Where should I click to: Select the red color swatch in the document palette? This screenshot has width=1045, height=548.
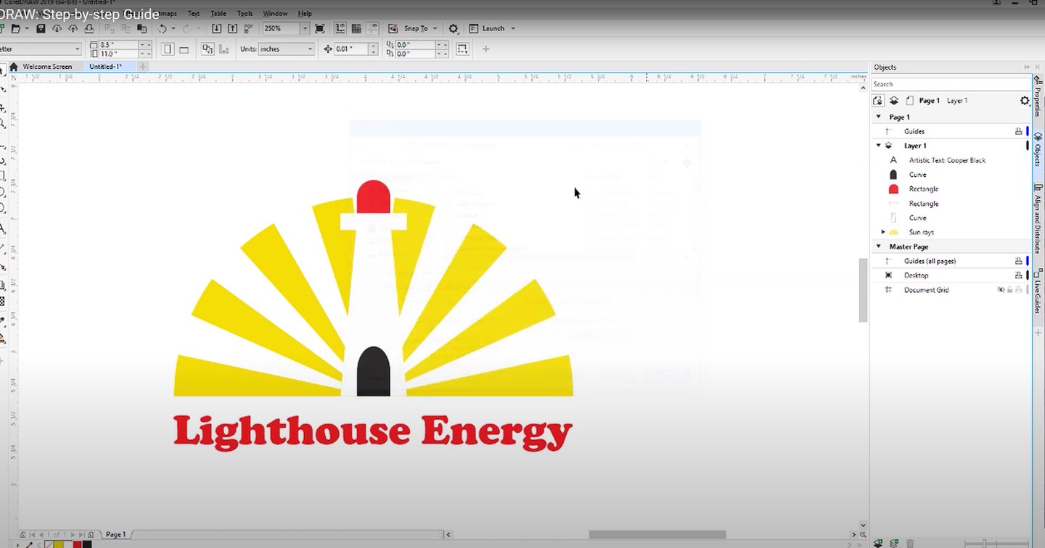click(77, 544)
